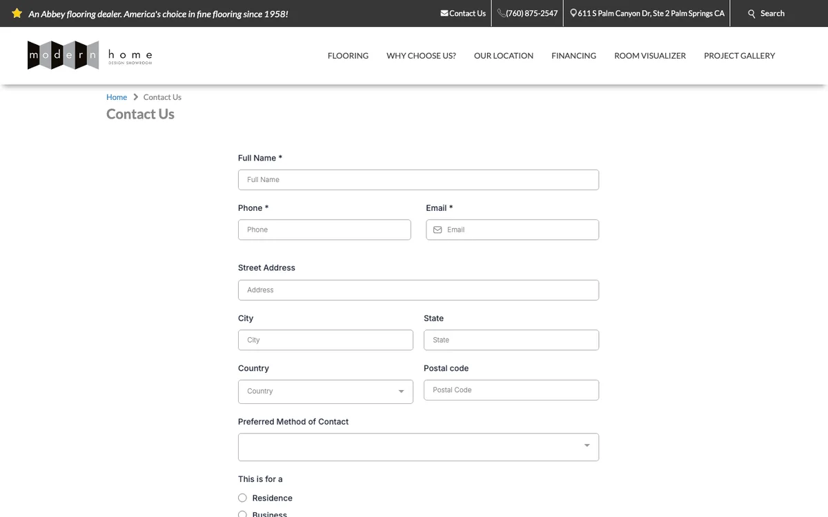The image size is (828, 517).
Task: Click the Street Address label
Action: coord(266,268)
